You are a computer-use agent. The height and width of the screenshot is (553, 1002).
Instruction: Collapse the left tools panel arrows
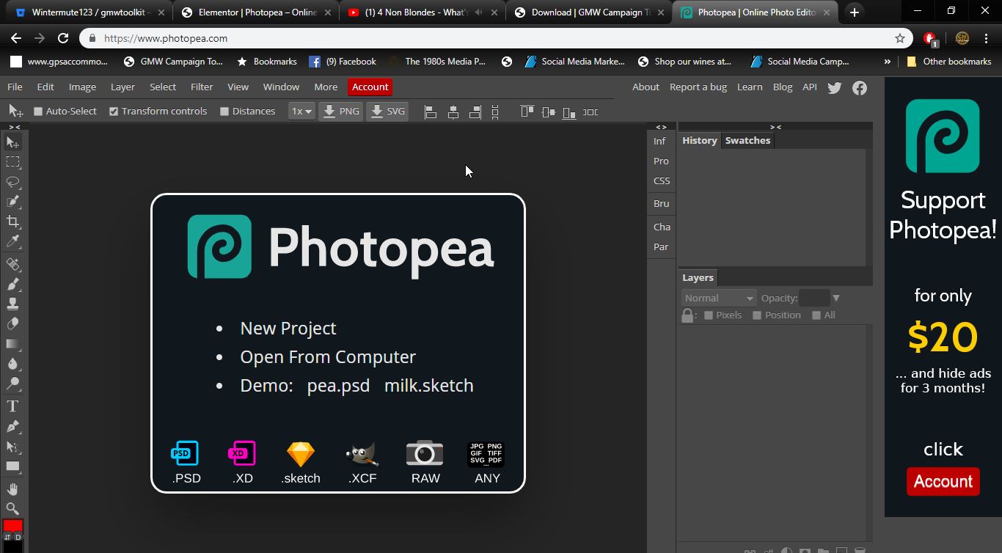click(14, 127)
